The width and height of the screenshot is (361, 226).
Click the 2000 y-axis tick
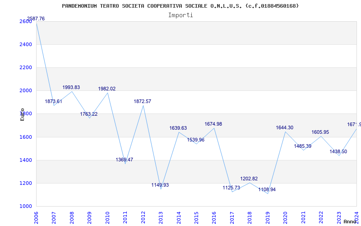point(25,91)
